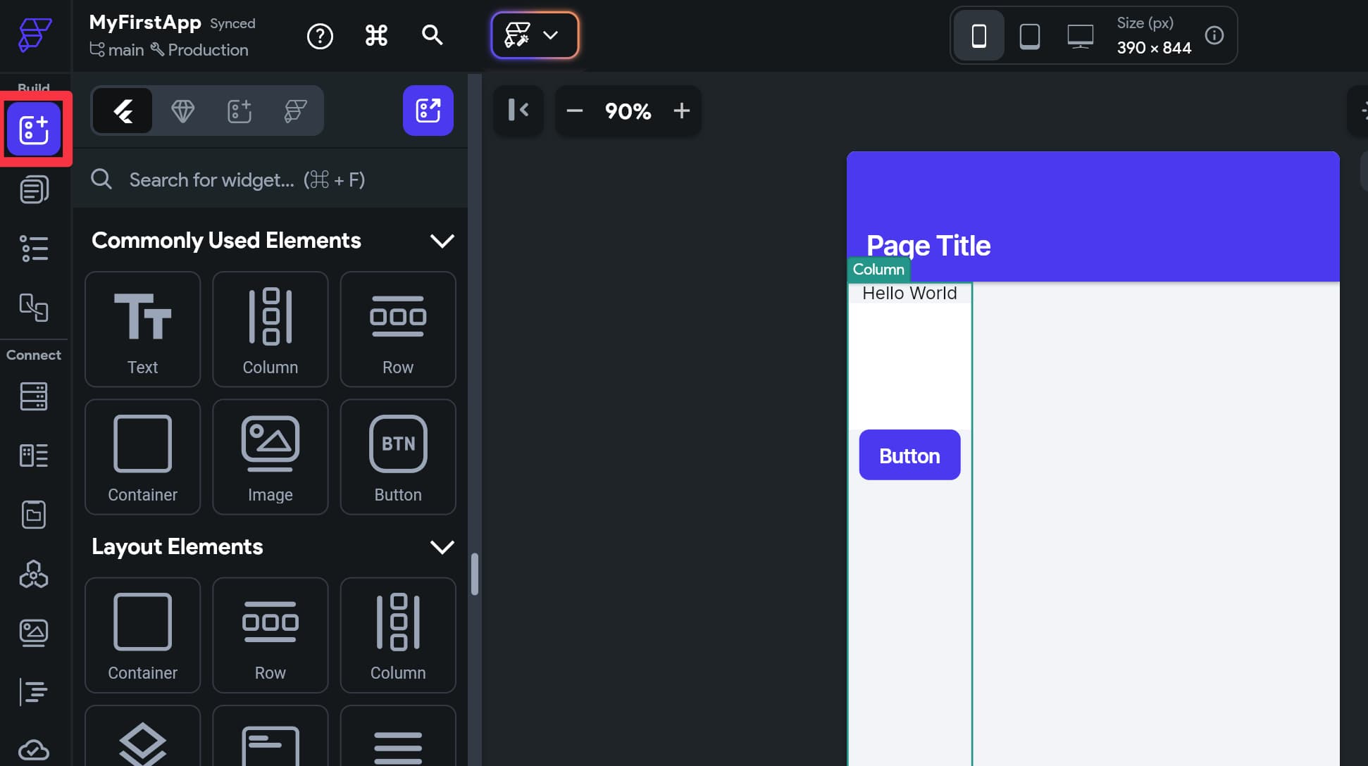Select the Button widget on canvas
Viewport: 1368px width, 766px height.
click(909, 455)
